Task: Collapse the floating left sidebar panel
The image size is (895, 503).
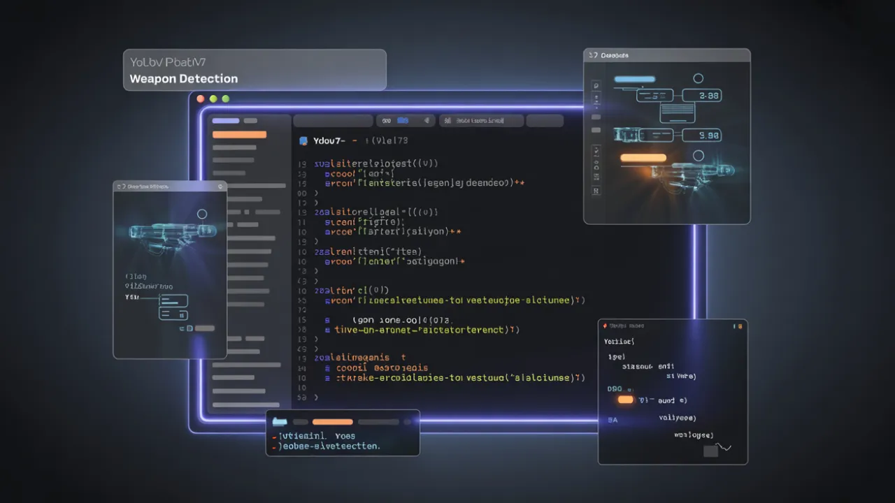Action: (x=220, y=187)
